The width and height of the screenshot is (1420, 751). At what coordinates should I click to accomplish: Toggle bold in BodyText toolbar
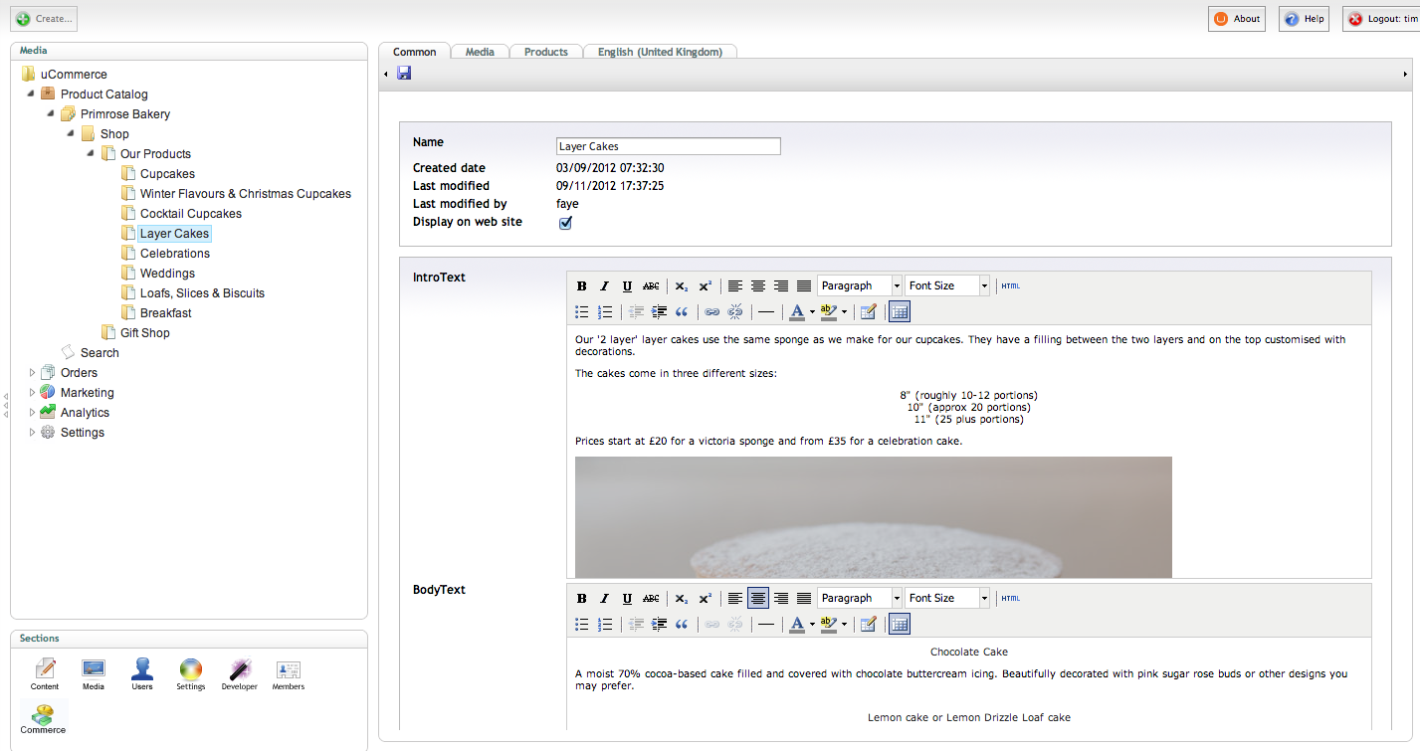coord(582,598)
